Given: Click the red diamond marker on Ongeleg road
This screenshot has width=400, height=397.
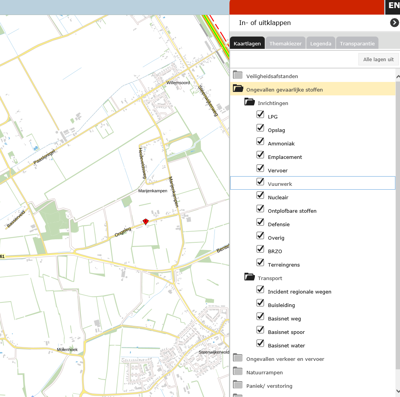Looking at the screenshot, I should [x=146, y=222].
